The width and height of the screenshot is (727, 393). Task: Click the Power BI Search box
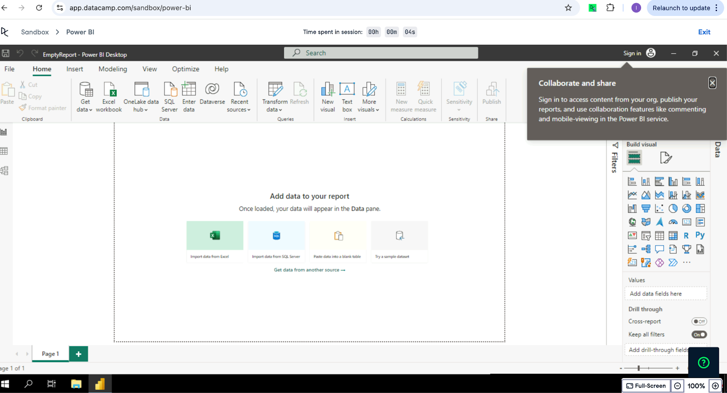coord(381,53)
